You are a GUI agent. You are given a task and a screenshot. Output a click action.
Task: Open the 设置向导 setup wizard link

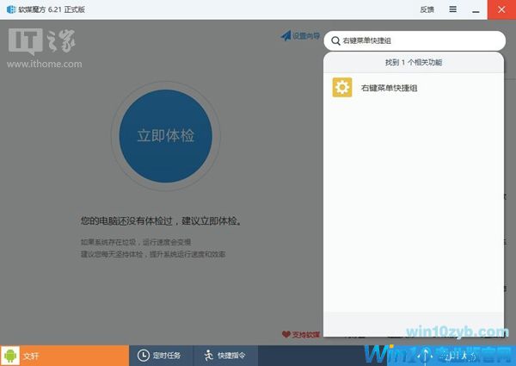click(305, 36)
